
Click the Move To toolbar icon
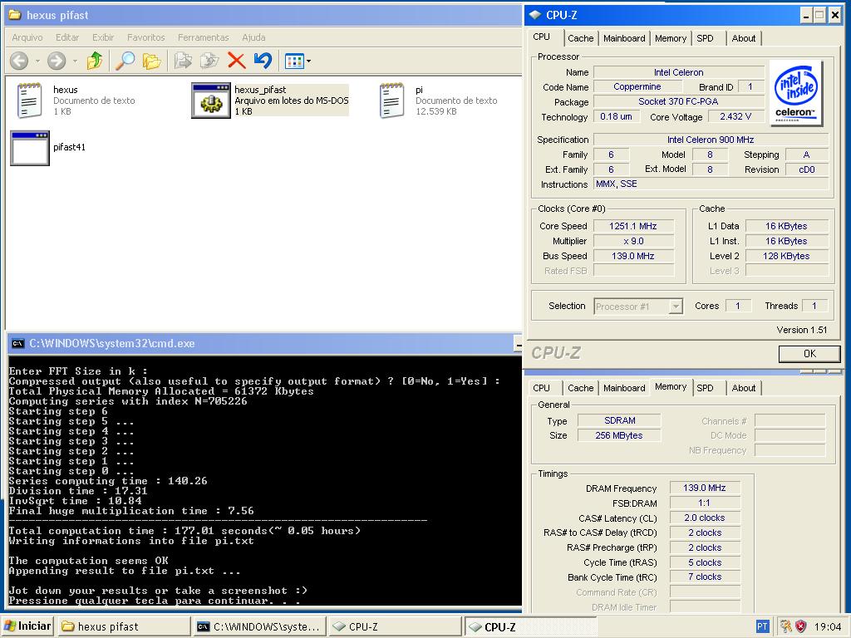click(183, 61)
